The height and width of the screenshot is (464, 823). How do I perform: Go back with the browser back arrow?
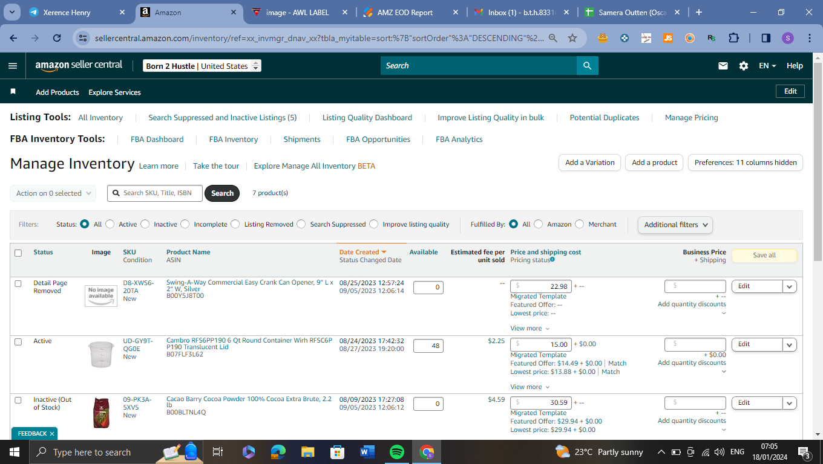click(x=14, y=38)
